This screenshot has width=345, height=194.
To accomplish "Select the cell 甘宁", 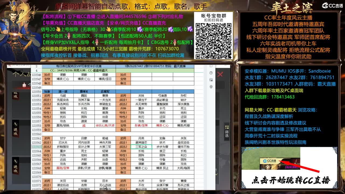I will point(63,138).
